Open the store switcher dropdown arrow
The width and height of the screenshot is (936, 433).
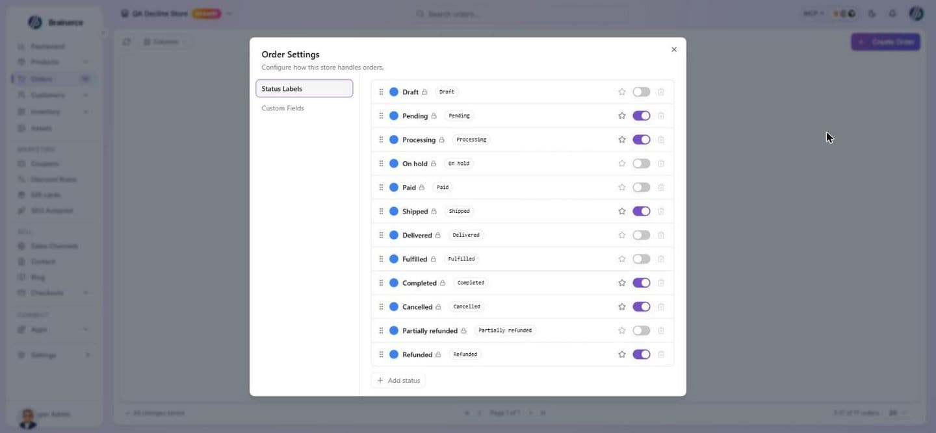pyautogui.click(x=229, y=14)
